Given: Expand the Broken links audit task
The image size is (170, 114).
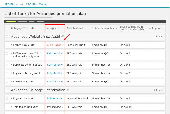Looking at the screenshot, I should (11, 45).
